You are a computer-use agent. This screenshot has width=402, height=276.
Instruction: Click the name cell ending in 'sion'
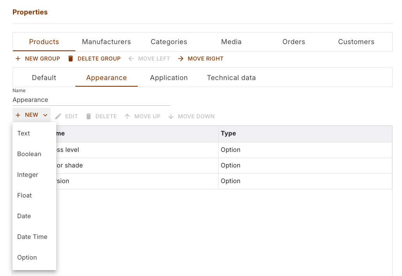coord(137,181)
